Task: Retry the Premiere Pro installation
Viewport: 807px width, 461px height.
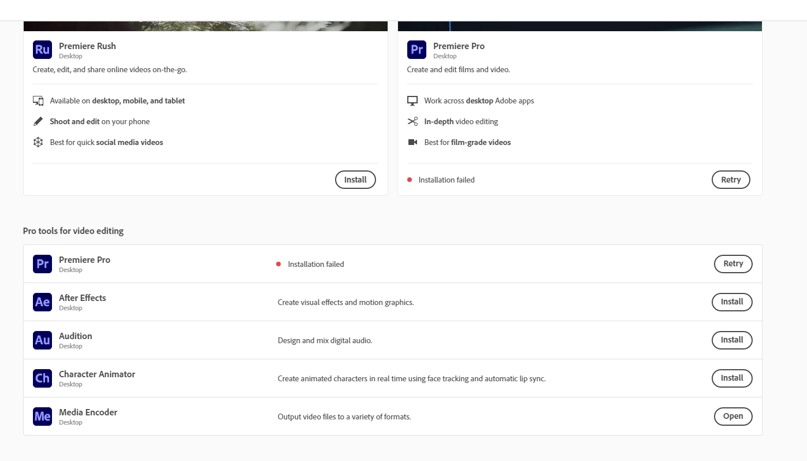Action: [x=731, y=180]
